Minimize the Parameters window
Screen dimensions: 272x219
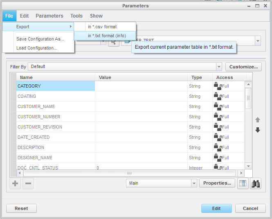click(x=249, y=7)
